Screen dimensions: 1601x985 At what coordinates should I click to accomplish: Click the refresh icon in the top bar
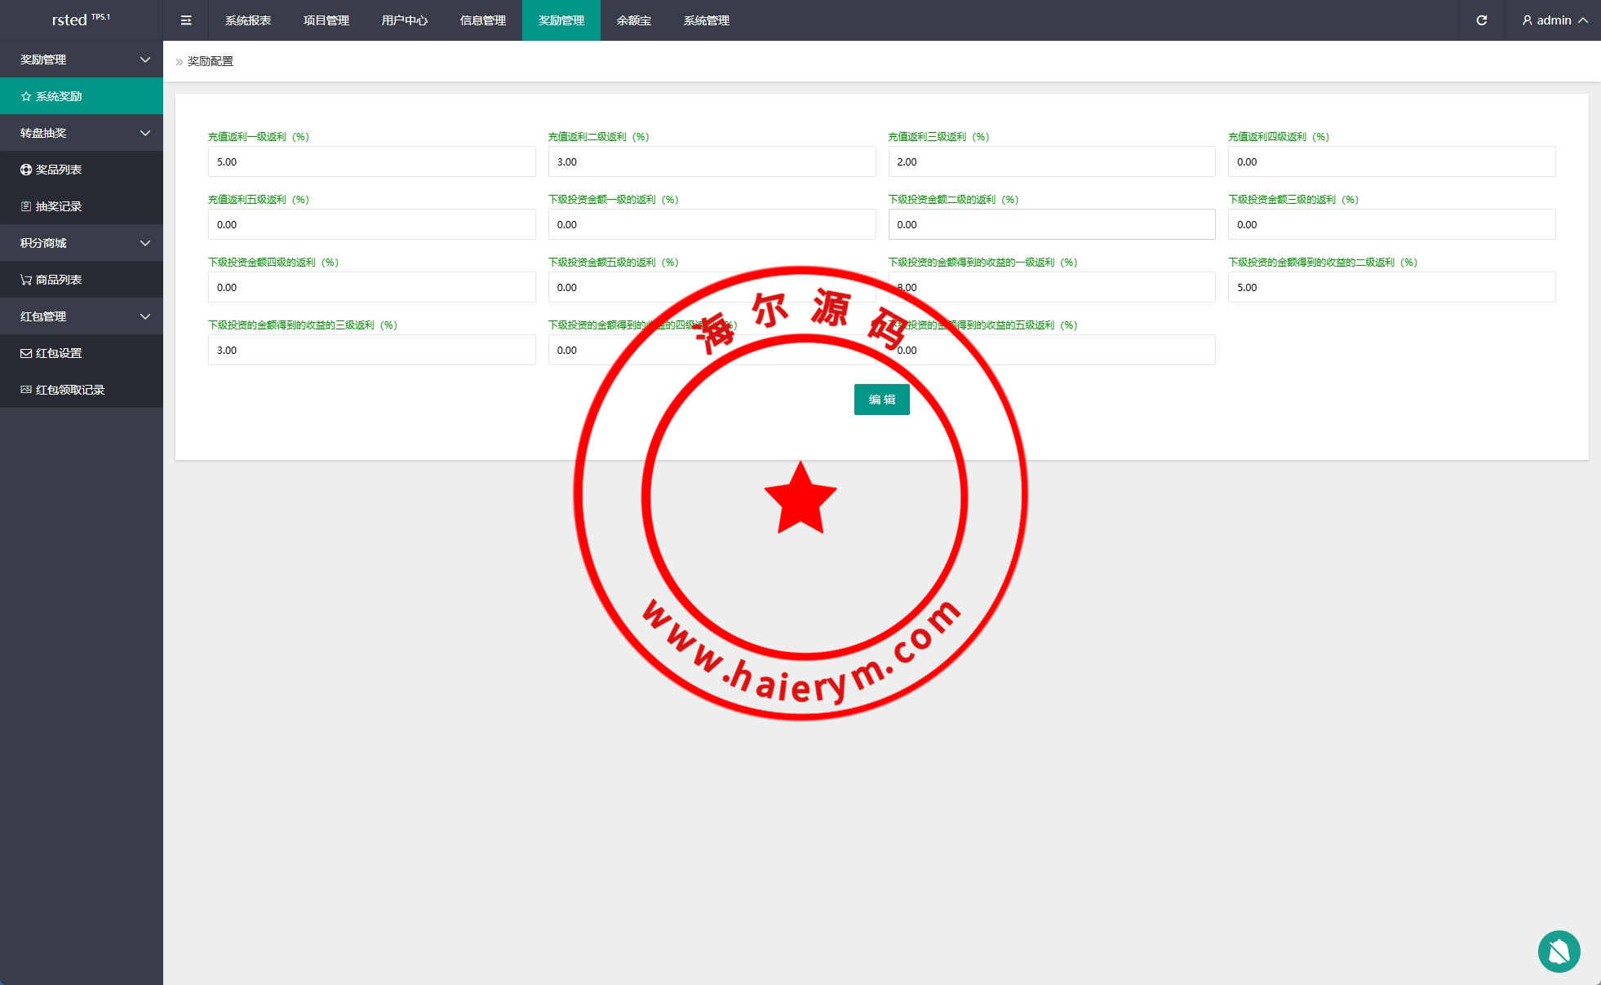(1481, 20)
